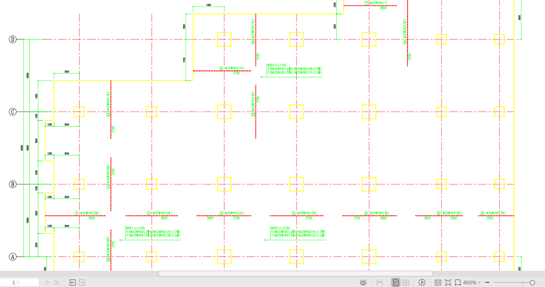The width and height of the screenshot is (545, 287).
Task: Open the 400% zoom dropdown
Action: [472, 283]
